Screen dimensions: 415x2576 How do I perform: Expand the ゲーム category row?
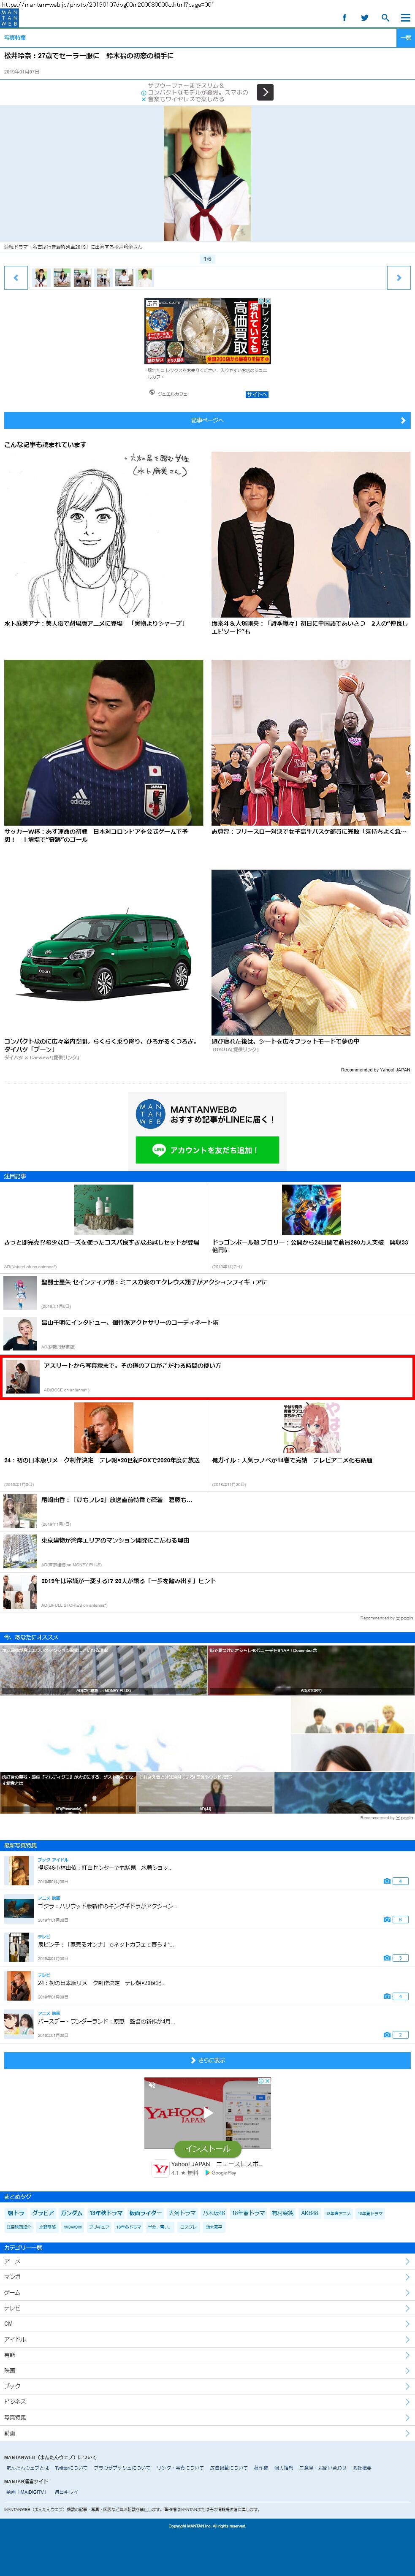coord(207,2292)
